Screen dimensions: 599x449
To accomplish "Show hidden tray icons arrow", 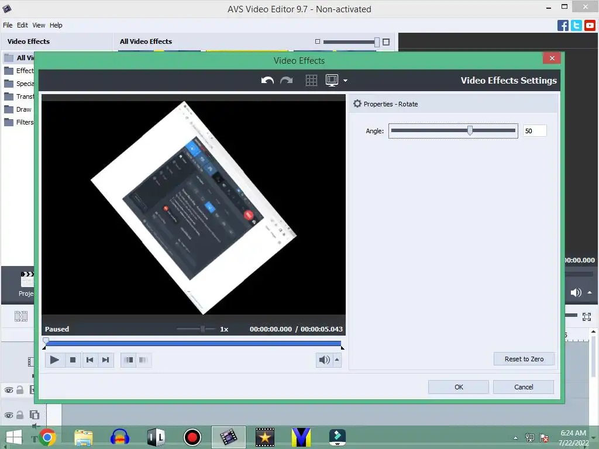I will tap(515, 438).
